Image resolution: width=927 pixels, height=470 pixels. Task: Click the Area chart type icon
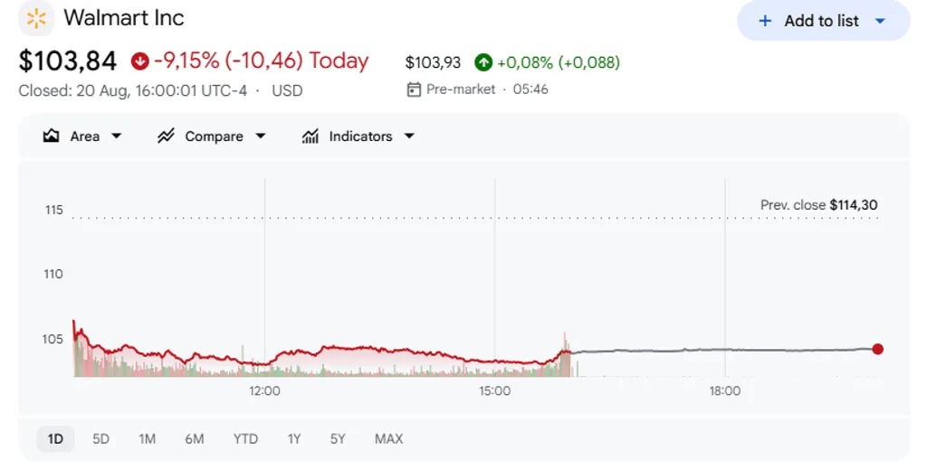pyautogui.click(x=51, y=136)
